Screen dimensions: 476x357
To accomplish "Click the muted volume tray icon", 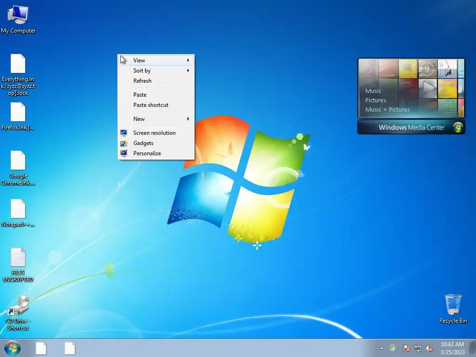I will [429, 348].
